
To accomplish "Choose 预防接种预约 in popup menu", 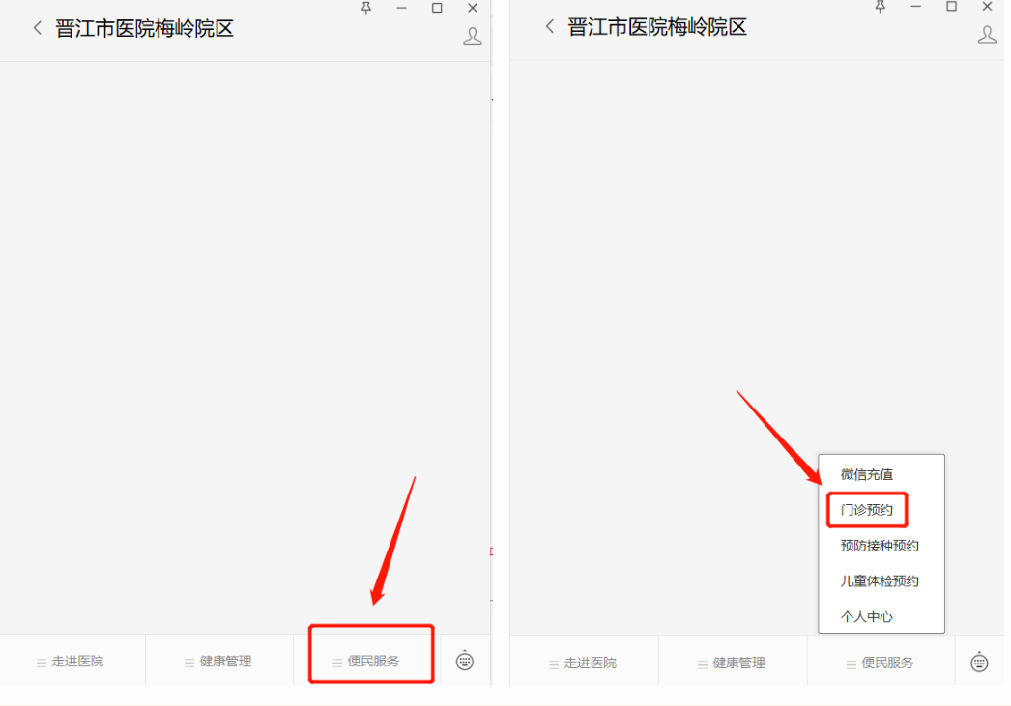I will [880, 546].
